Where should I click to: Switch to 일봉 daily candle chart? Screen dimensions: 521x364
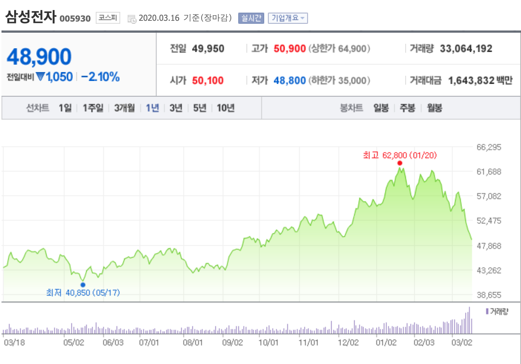(381, 108)
